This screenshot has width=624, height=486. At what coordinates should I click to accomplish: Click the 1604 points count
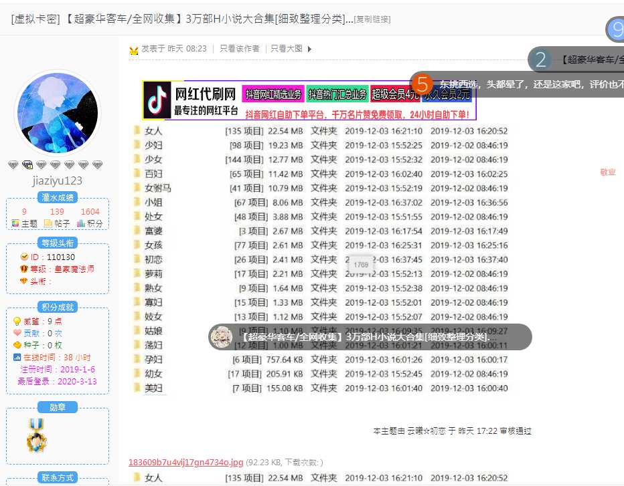(x=90, y=211)
